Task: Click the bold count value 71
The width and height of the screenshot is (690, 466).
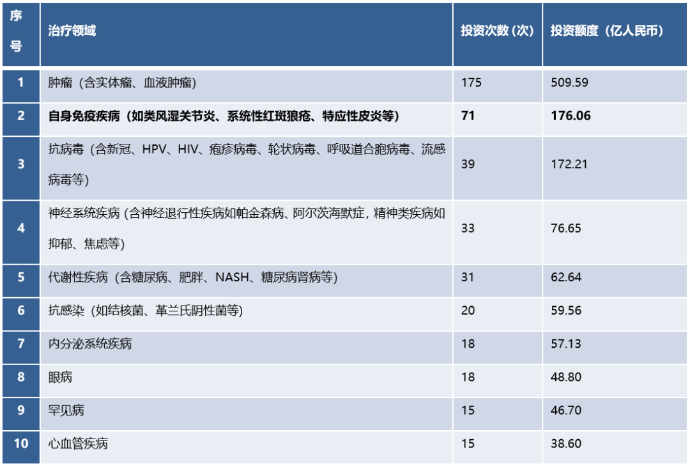Action: click(x=468, y=116)
